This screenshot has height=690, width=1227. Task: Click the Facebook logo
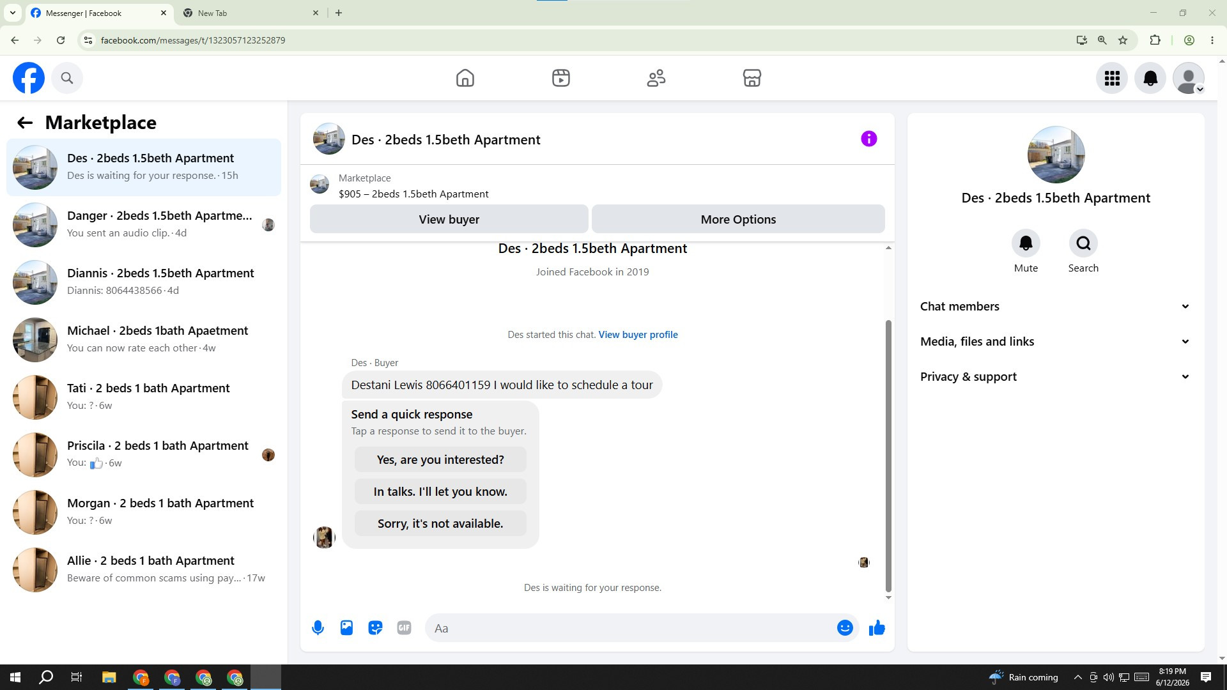(29, 78)
